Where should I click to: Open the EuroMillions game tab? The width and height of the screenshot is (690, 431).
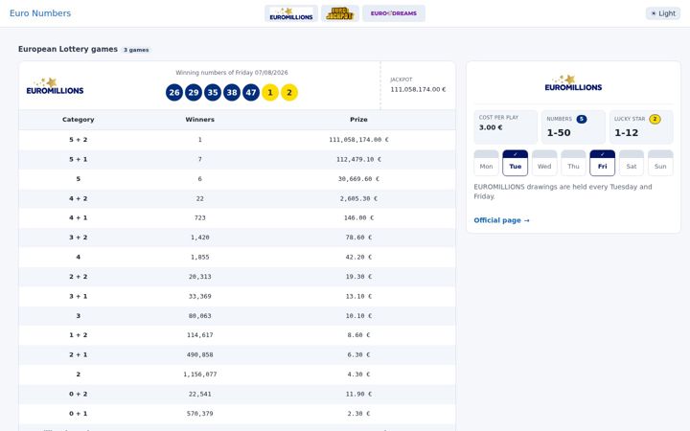click(291, 13)
